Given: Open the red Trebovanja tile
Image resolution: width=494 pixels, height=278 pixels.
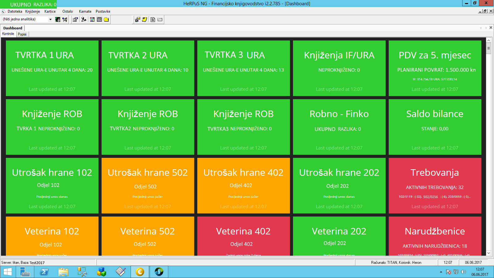Looking at the screenshot, I should tap(435, 185).
